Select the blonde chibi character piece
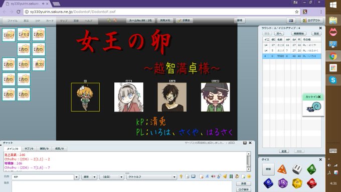Viewport: 341px width, 192px height. (85, 97)
